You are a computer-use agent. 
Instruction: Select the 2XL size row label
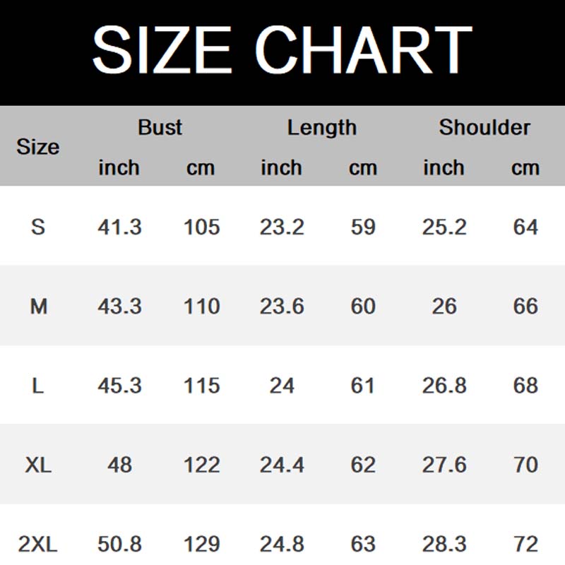[38, 545]
